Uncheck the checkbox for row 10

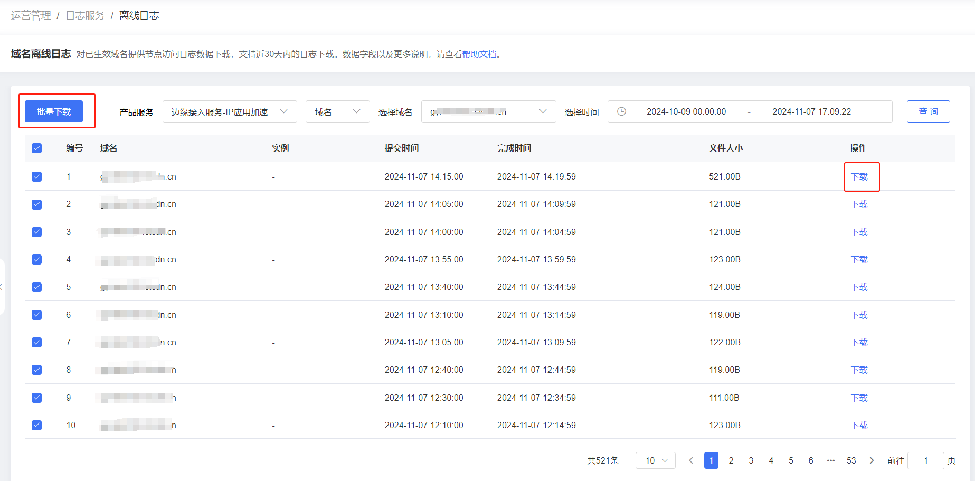click(37, 425)
